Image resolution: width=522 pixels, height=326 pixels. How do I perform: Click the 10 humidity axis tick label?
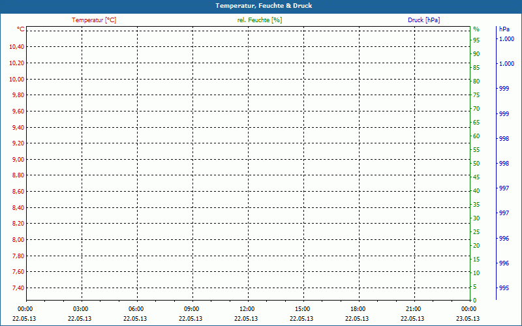[x=476, y=273]
